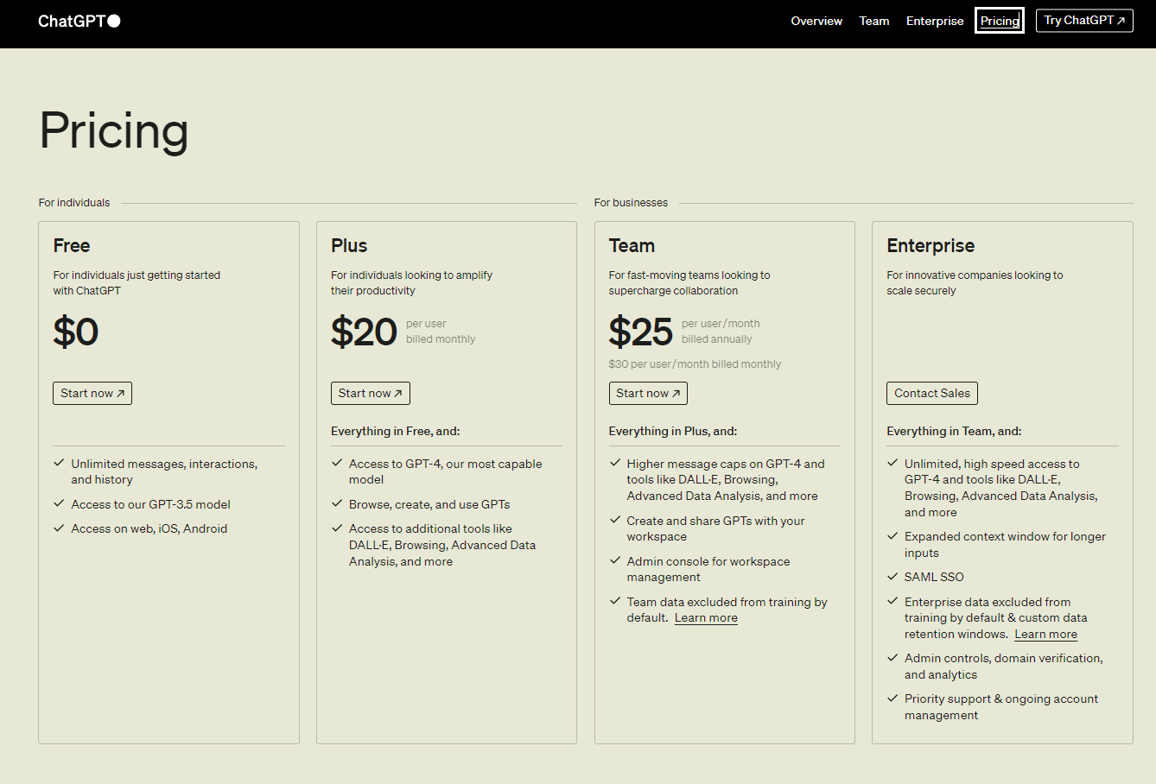The image size is (1156, 784).
Task: Click Contact Sales for Enterprise plan
Action: point(932,393)
